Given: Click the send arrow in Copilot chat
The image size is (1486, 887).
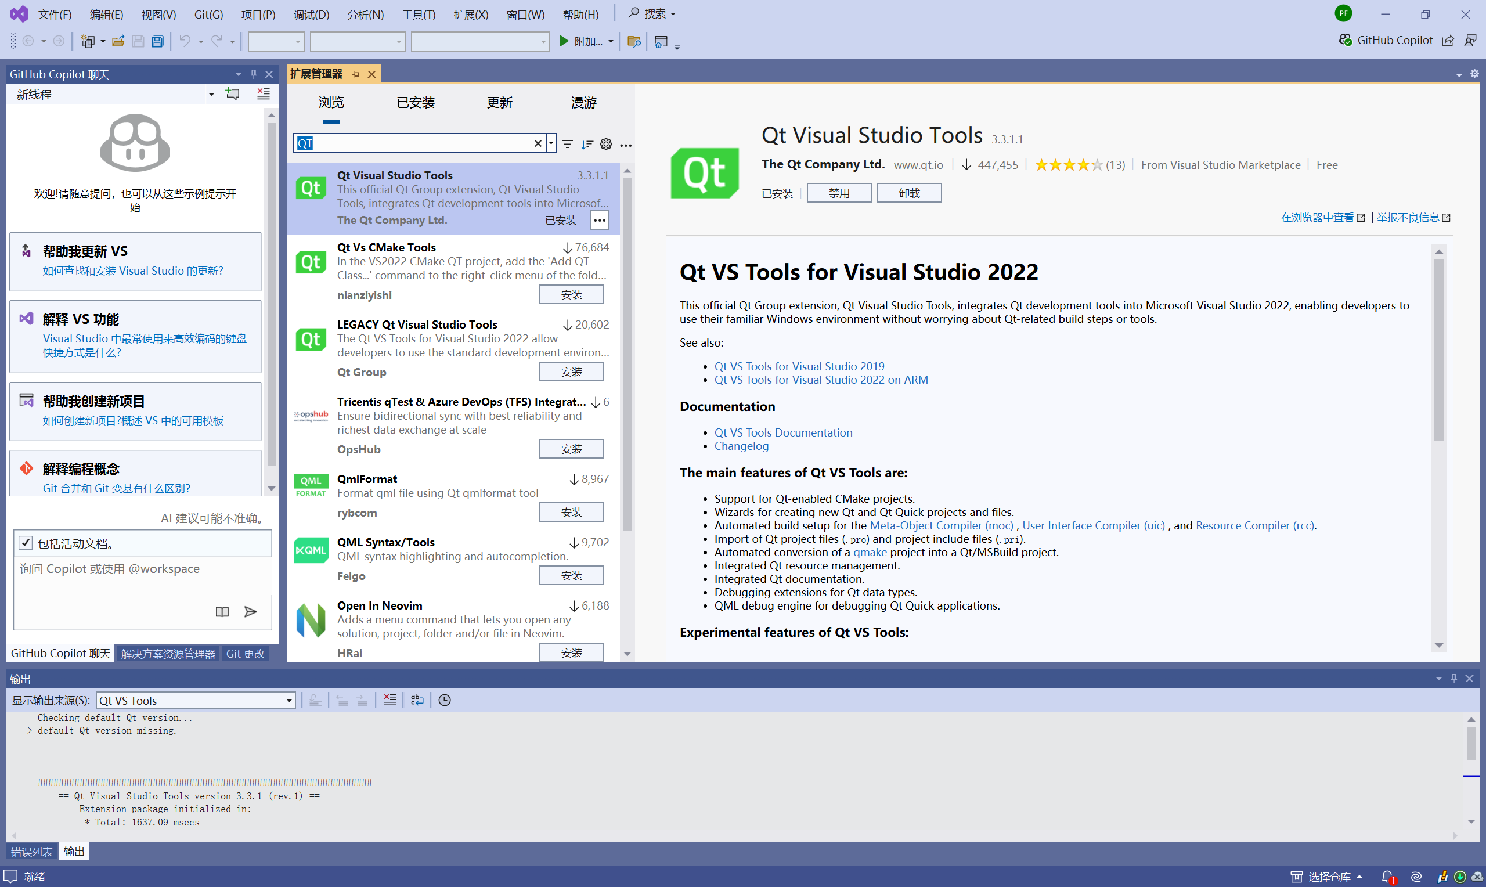Looking at the screenshot, I should point(250,611).
